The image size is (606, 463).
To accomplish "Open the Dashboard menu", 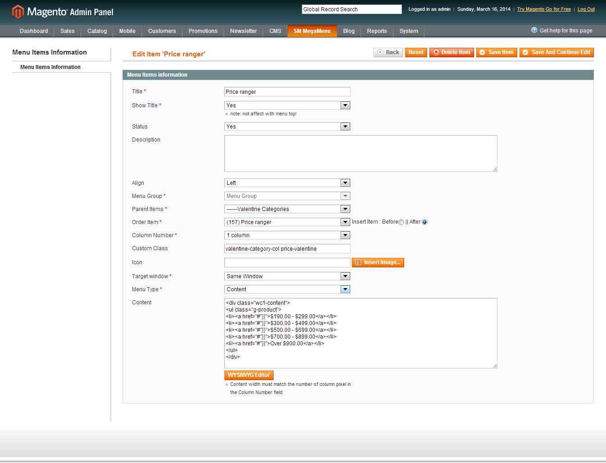I will coord(34,31).
